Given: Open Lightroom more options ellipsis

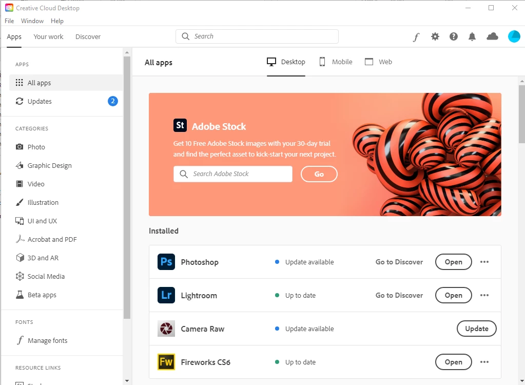Looking at the screenshot, I should point(484,295).
